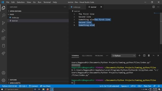The width and height of the screenshot is (162, 91).
Task: Open the Run and Debug view
Action: (x=3, y=31)
